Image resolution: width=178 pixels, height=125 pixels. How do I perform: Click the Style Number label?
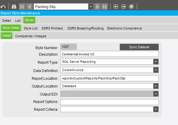[x=47, y=48]
